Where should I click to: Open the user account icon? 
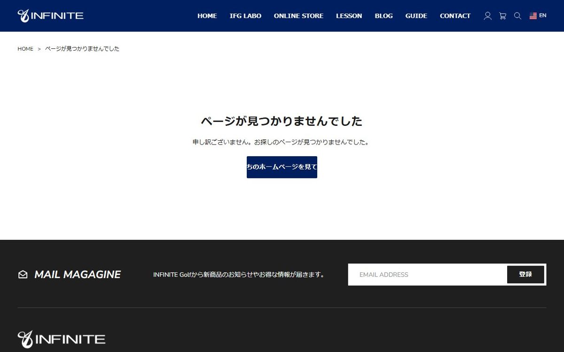click(487, 16)
